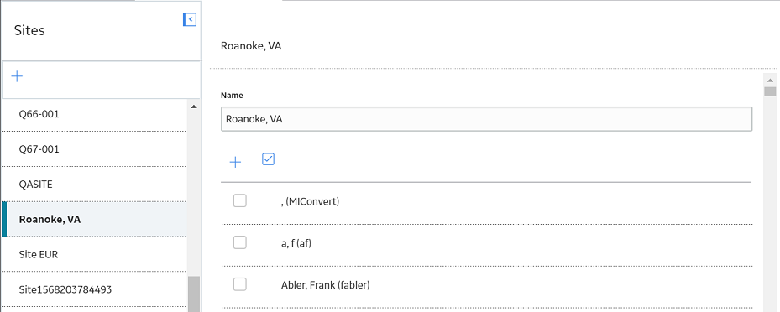Click the sites list scrollbar thumb

[194, 294]
